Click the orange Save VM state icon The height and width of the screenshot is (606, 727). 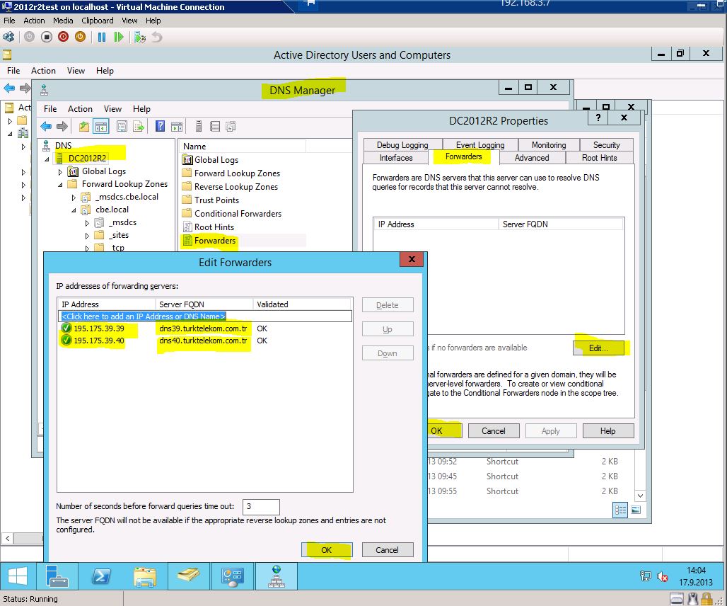[x=80, y=37]
